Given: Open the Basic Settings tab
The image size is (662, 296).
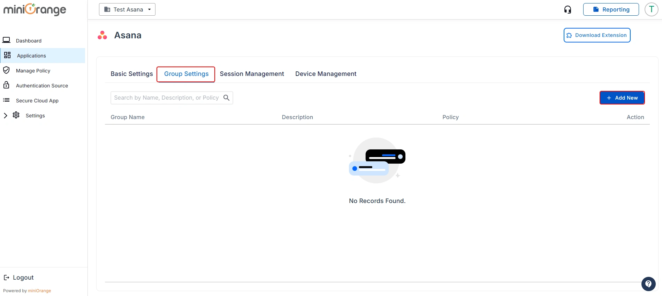Looking at the screenshot, I should pyautogui.click(x=132, y=74).
